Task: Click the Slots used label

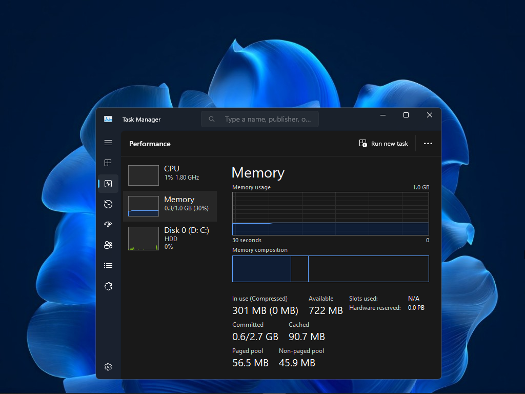Action: [364, 299]
